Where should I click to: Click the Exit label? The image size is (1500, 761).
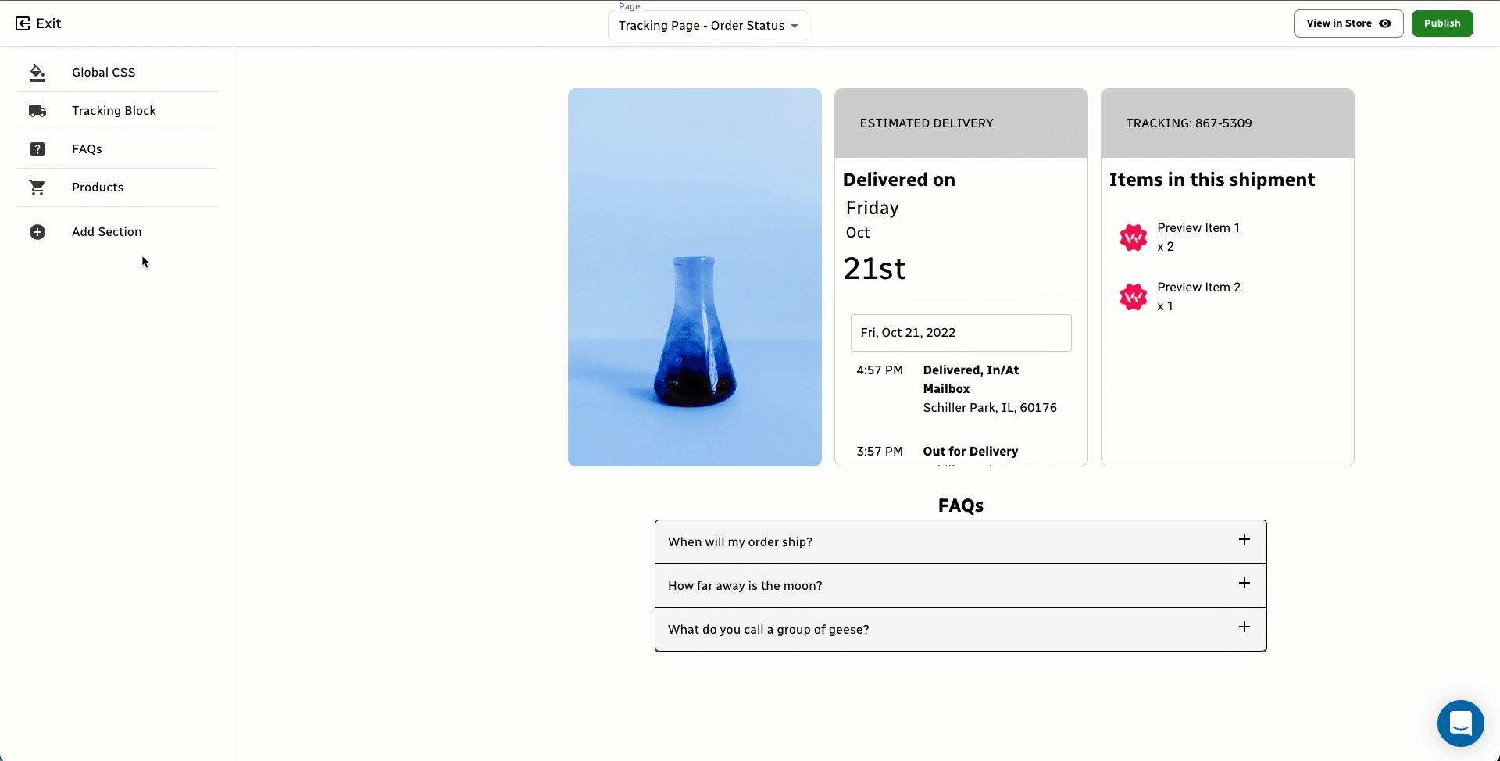click(48, 23)
